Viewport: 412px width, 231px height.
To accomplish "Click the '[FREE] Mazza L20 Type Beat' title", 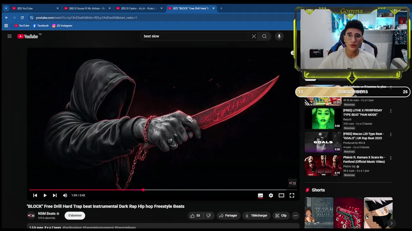I will coord(363,136).
